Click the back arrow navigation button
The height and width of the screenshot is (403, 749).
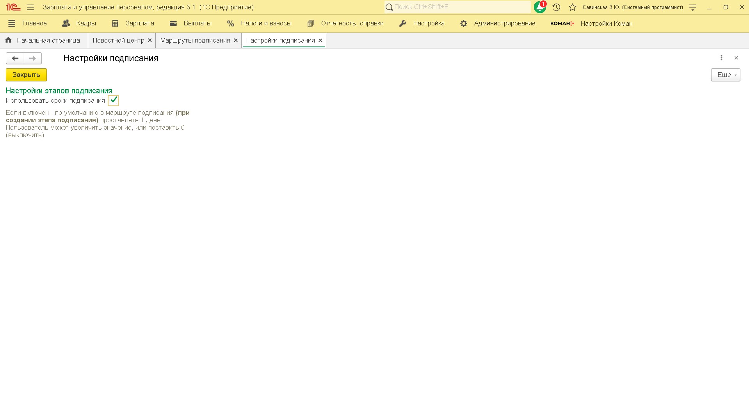15,59
